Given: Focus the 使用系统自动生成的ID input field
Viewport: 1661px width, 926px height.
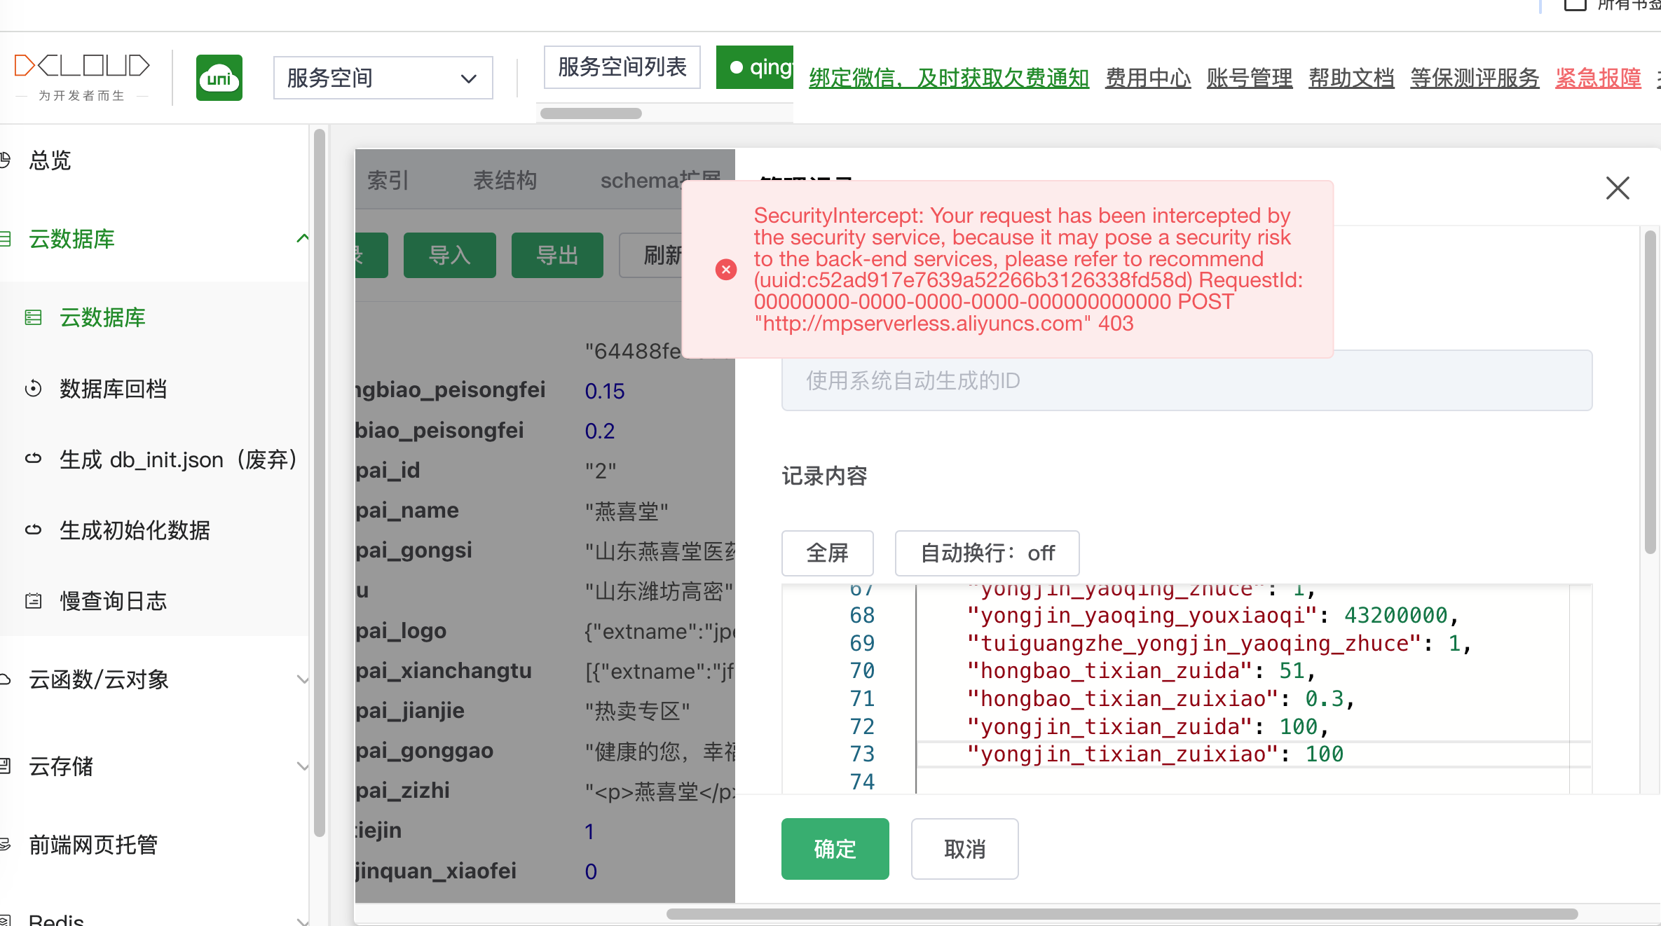Looking at the screenshot, I should click(x=1187, y=380).
